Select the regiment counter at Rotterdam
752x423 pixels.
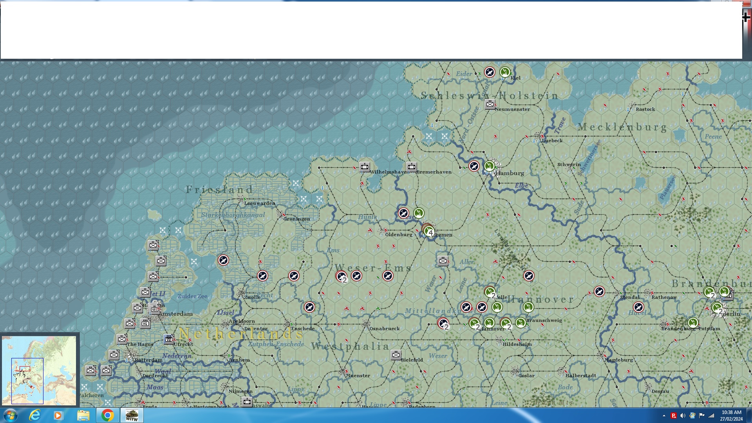point(114,355)
